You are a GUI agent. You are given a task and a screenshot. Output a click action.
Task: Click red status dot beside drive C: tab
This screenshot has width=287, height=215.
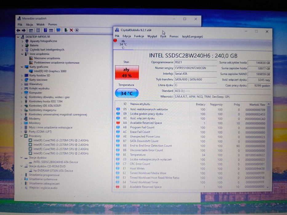115,41
